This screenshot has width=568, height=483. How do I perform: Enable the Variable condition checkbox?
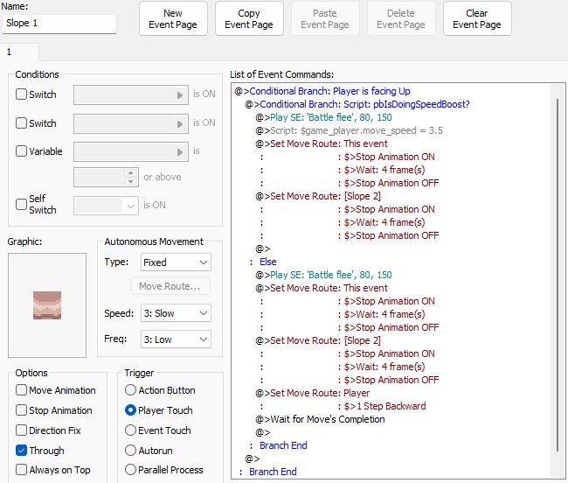[21, 150]
